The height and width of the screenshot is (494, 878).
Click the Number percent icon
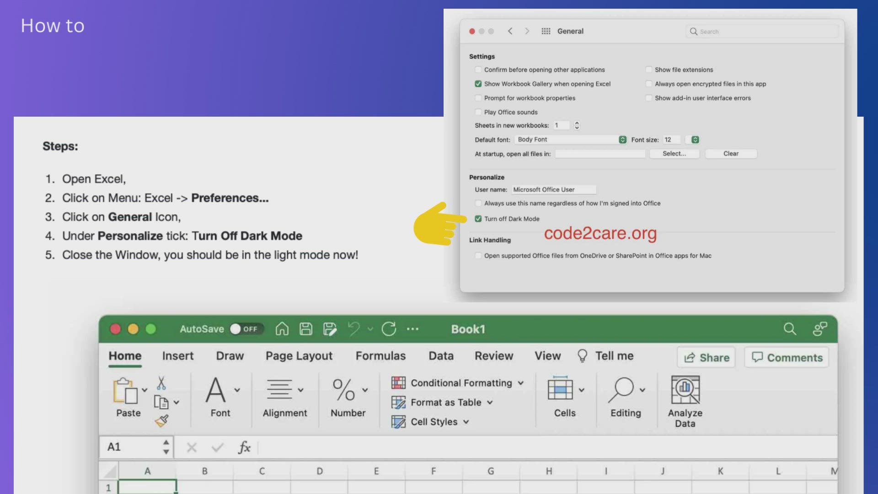(x=344, y=390)
